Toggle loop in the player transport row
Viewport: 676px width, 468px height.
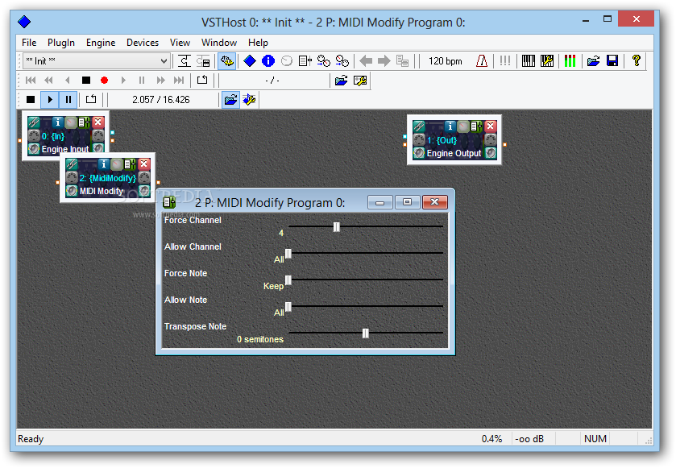[x=91, y=100]
